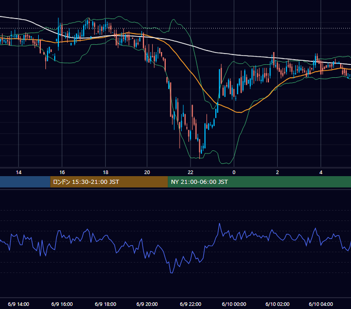Click the 6/9 16:00 indicator axis label
Image resolution: width=351 pixels, height=309 pixels.
62,304
